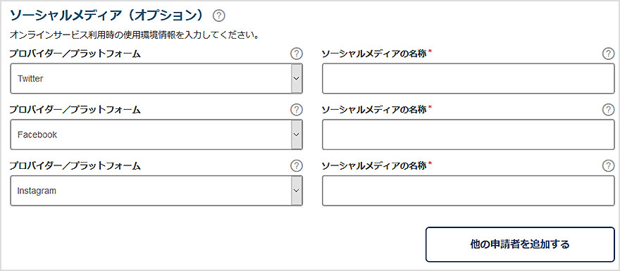Click the chevron arrow beside Facebook
The width and height of the screenshot is (620, 271).
297,134
